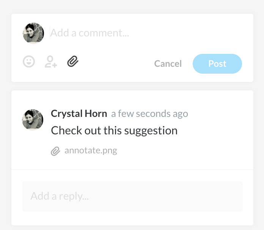Attach a file with the paperclip icon
The height and width of the screenshot is (230, 264).
coord(73,61)
